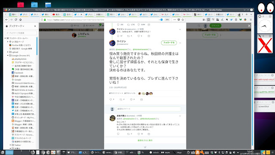Open list all tabs dropdown

pos(251,14)
